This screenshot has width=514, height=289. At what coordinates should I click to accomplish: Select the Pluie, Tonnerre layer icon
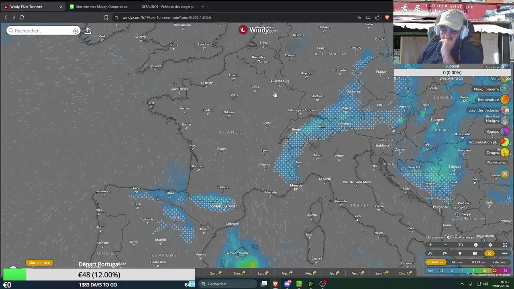click(505, 89)
